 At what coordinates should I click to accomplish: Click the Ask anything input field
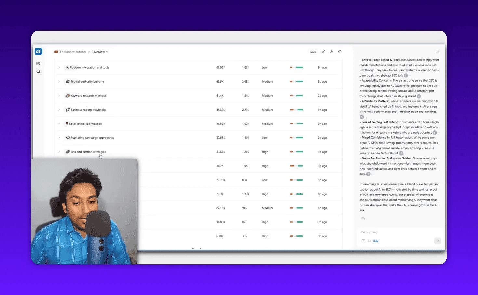coord(397,232)
